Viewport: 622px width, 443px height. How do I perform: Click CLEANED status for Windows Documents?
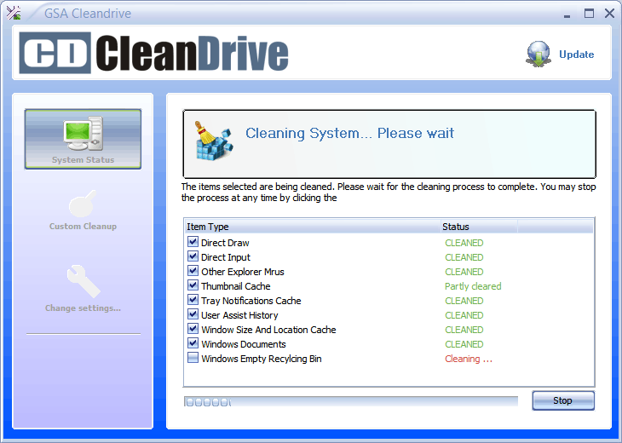[x=464, y=344]
